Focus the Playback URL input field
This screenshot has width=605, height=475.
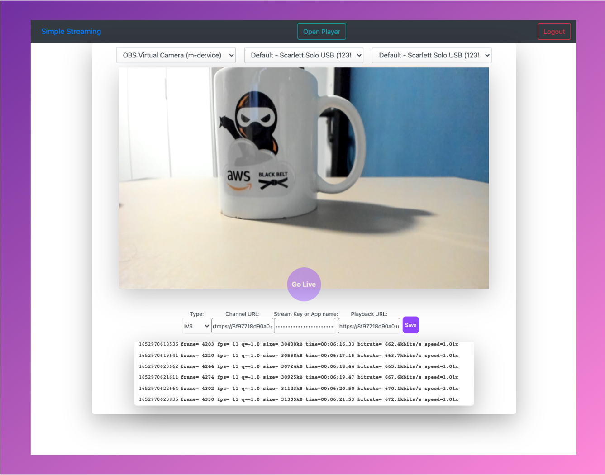(369, 326)
